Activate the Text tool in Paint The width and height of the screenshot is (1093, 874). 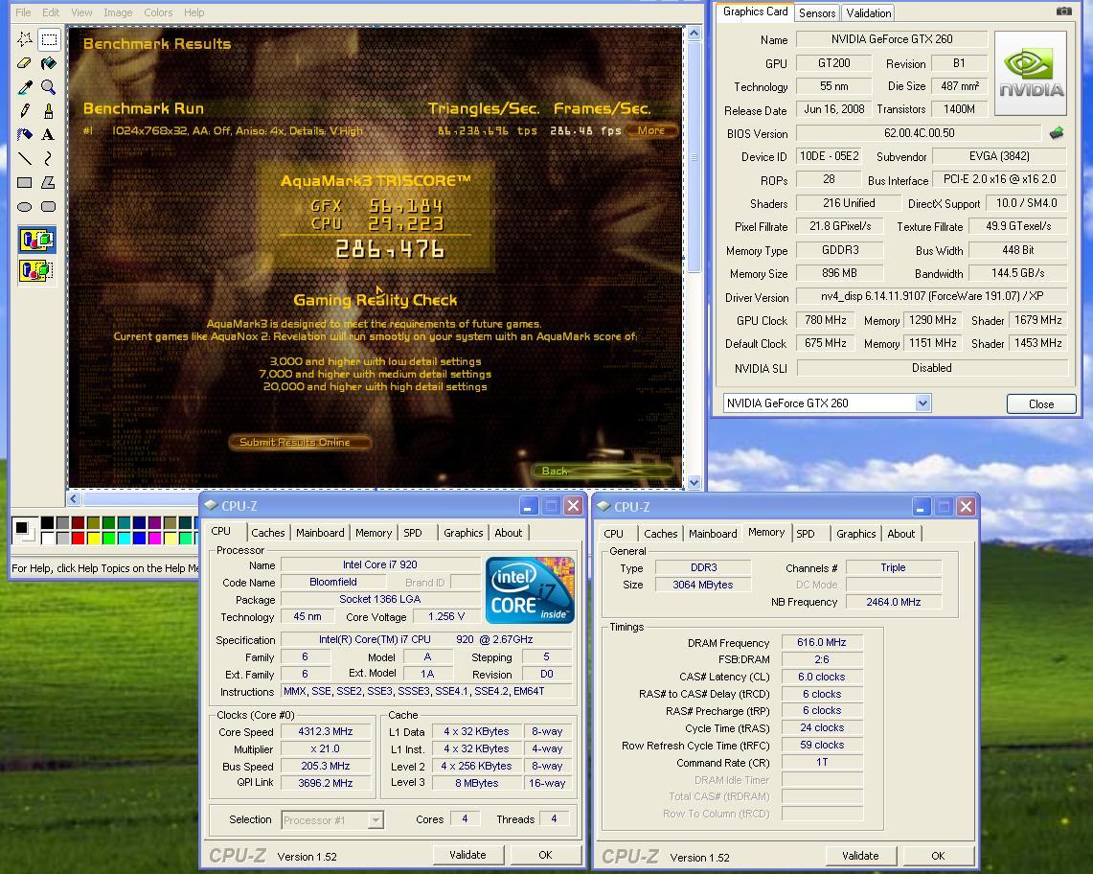(48, 134)
